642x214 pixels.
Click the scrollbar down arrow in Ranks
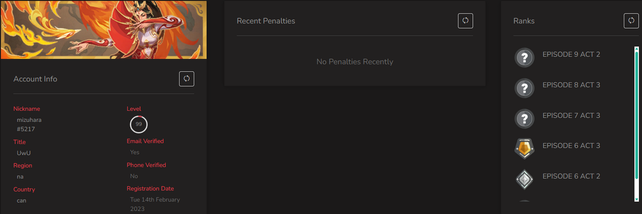(x=636, y=199)
